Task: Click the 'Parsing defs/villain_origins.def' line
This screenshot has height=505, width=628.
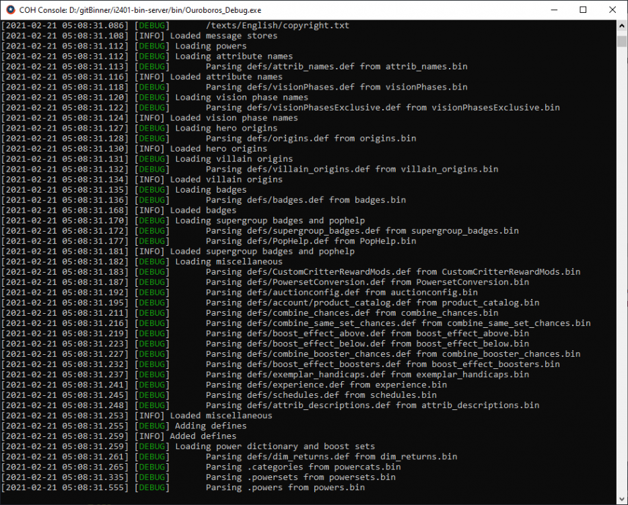Action: tap(351, 169)
